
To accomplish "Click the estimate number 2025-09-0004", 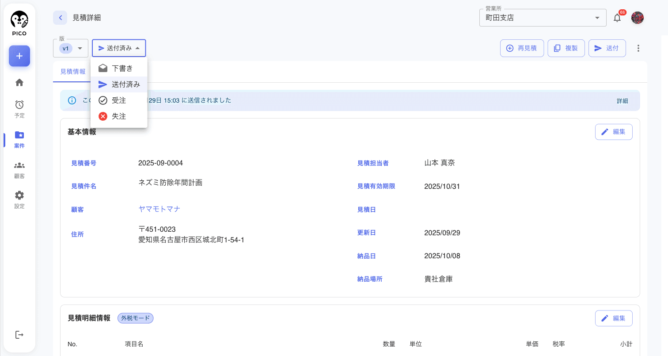I will pyautogui.click(x=160, y=163).
